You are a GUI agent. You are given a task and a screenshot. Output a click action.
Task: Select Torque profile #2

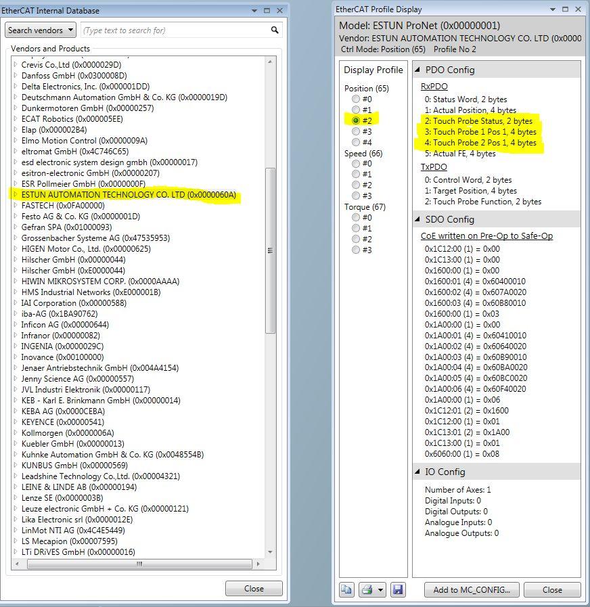pyautogui.click(x=356, y=239)
